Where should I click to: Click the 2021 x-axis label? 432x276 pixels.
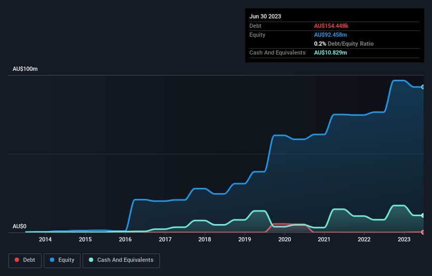[x=324, y=239]
